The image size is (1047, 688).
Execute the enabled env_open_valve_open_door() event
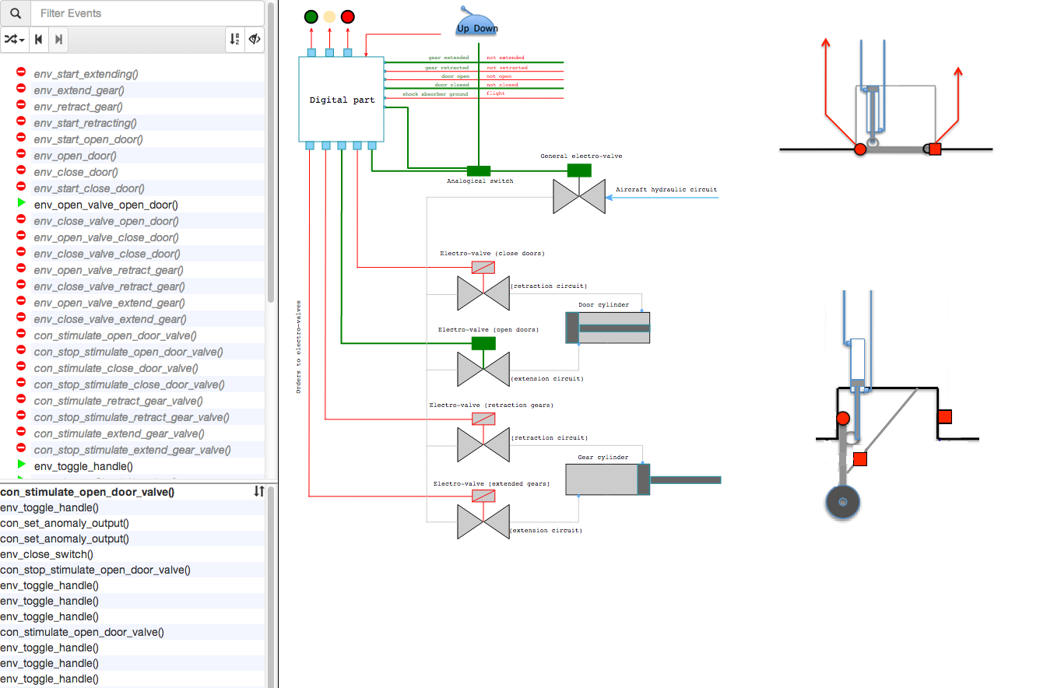[106, 205]
